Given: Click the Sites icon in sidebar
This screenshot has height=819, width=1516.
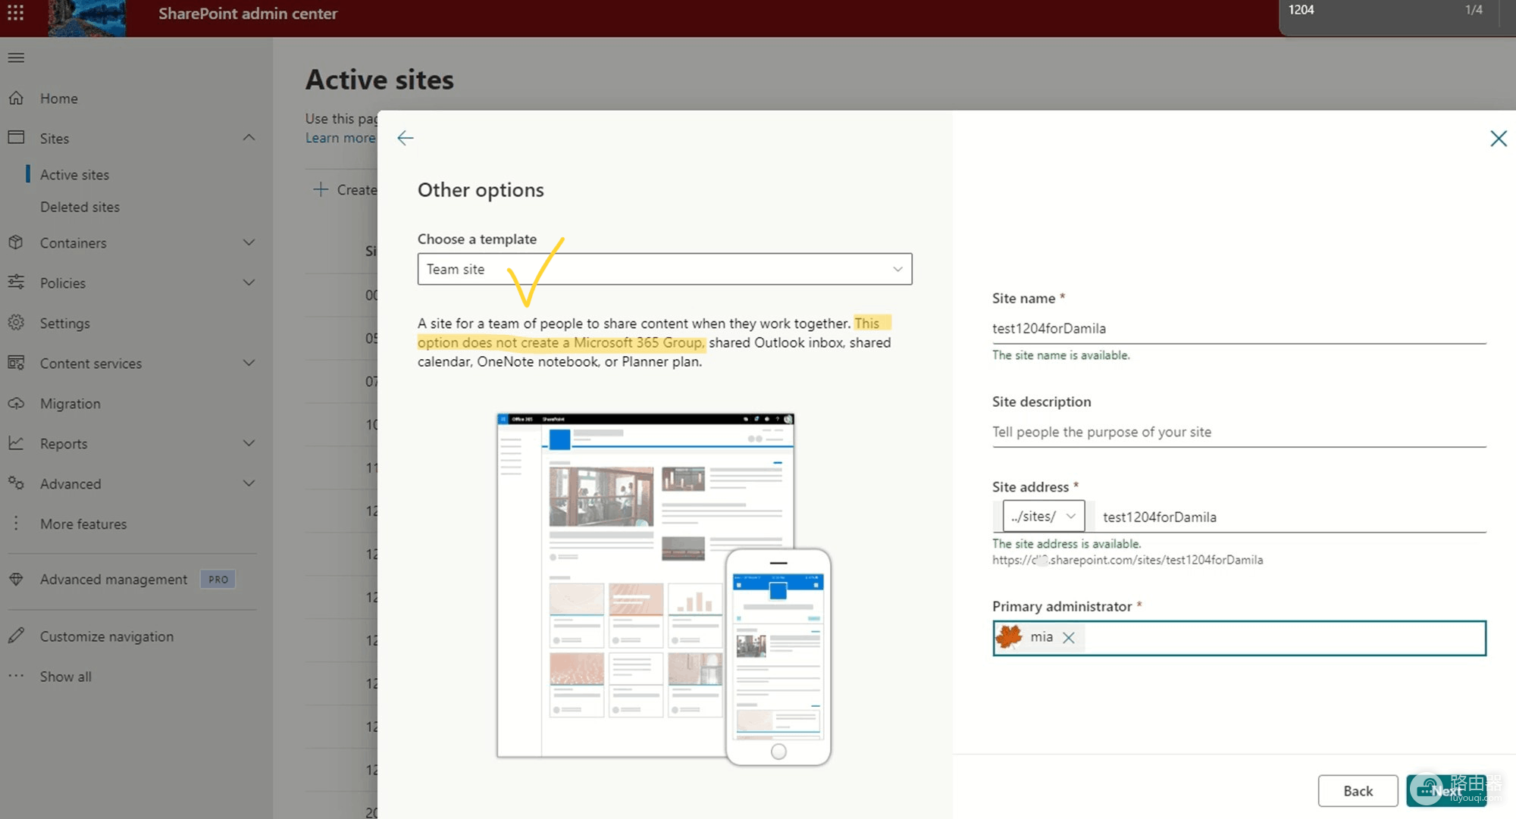Looking at the screenshot, I should pyautogui.click(x=16, y=137).
